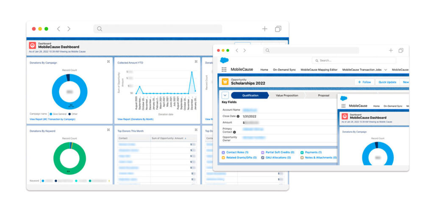This screenshot has width=434, height=215.
Task: Click the red MobileCause Dashboard icon in the back window
Action: coord(32,45)
